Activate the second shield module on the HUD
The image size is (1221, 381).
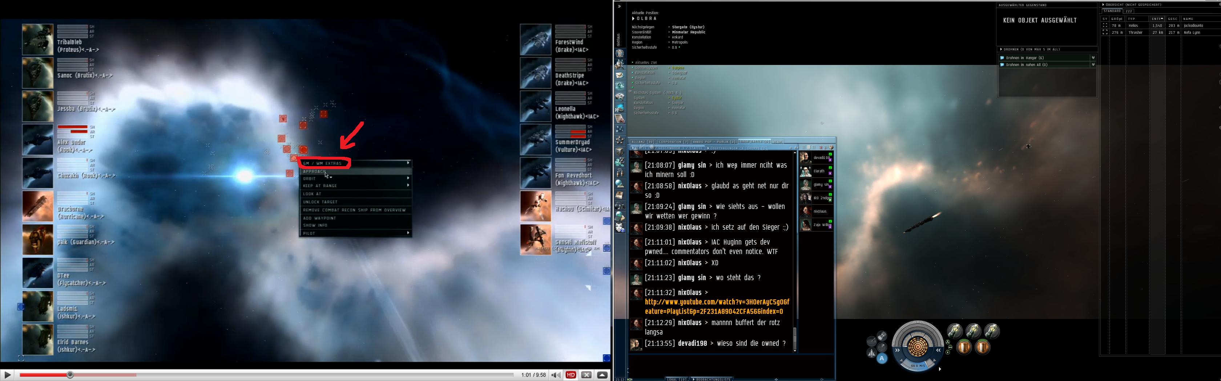982,347
